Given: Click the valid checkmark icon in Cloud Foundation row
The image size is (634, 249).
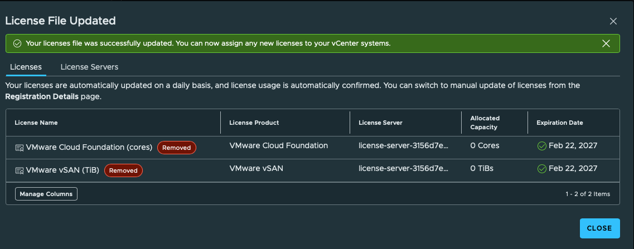Looking at the screenshot, I should (x=542, y=146).
